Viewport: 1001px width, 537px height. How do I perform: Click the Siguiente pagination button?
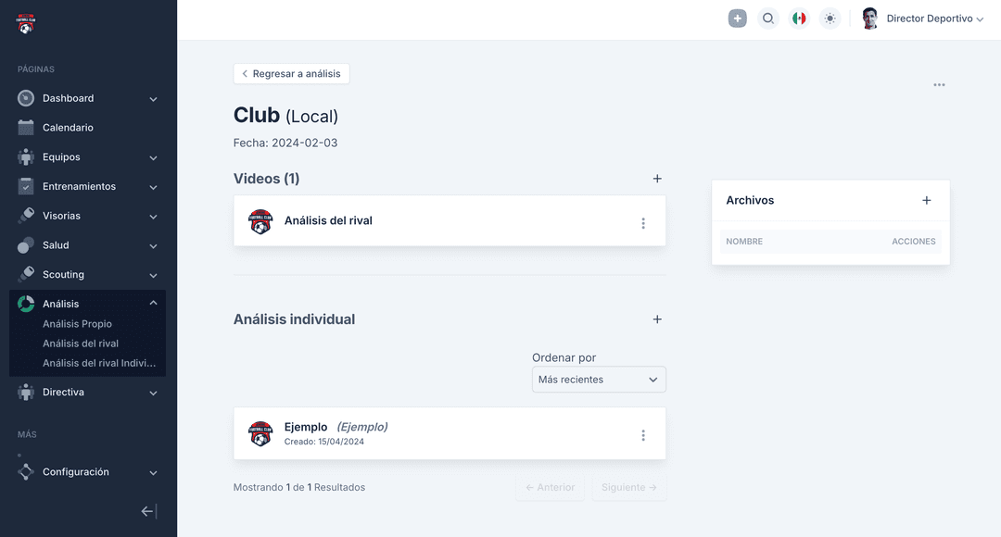[628, 487]
